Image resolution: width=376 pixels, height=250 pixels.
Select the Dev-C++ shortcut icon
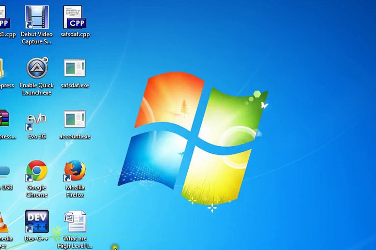(x=37, y=222)
